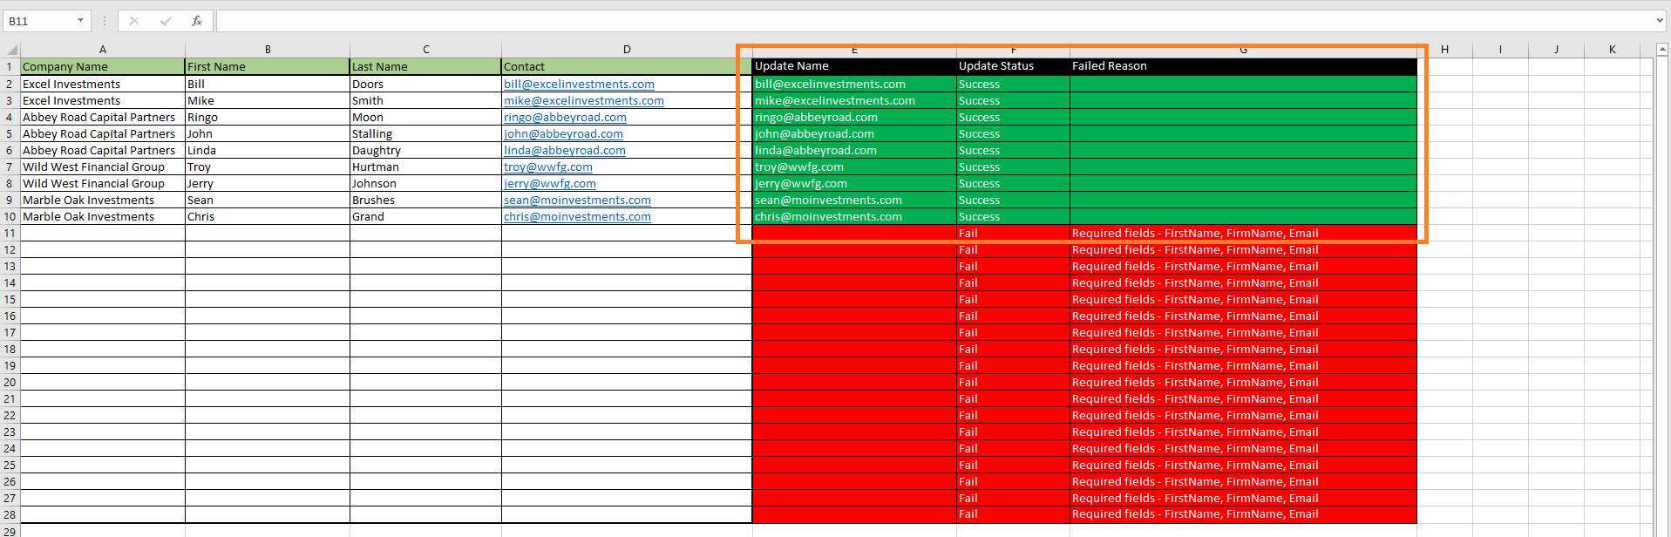Select column J header
Screen dimensions: 1671x537
1556,50
